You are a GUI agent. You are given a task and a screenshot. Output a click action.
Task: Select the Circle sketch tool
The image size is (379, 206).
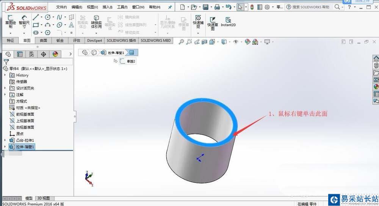coord(48,17)
